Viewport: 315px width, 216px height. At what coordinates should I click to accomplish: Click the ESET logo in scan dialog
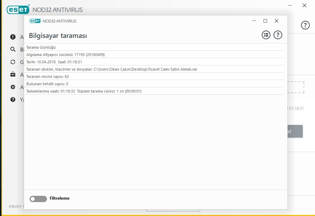(35, 21)
